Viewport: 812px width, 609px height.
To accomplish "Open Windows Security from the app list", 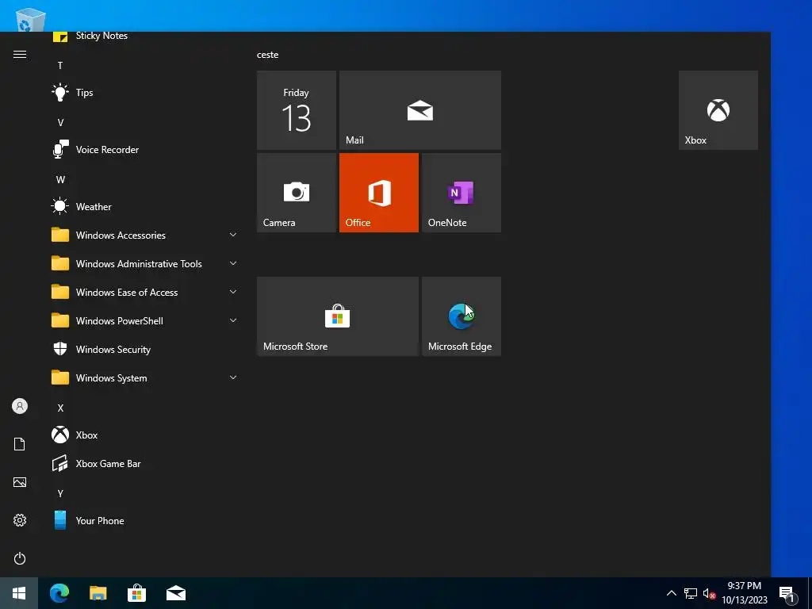I will tap(145, 350).
